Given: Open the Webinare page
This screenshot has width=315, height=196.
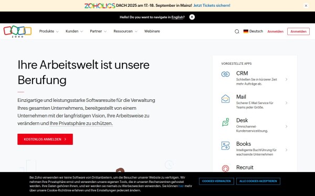Looking at the screenshot, I should click(x=152, y=31).
